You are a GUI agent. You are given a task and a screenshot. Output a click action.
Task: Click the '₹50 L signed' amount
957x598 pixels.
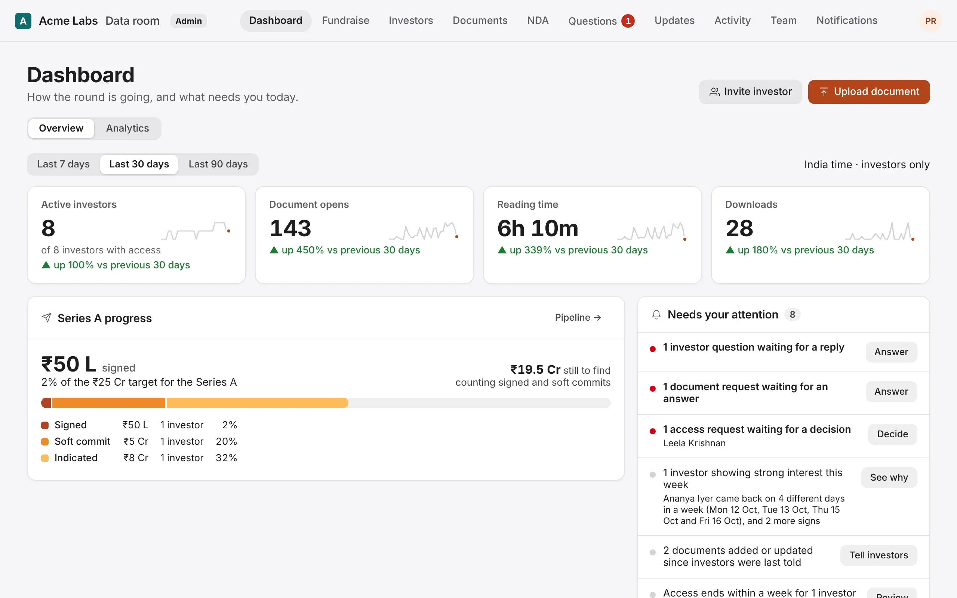coord(88,364)
